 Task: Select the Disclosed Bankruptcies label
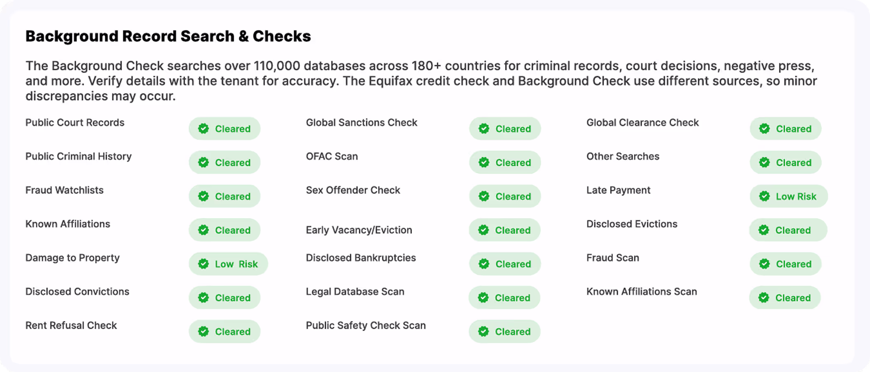click(x=361, y=258)
